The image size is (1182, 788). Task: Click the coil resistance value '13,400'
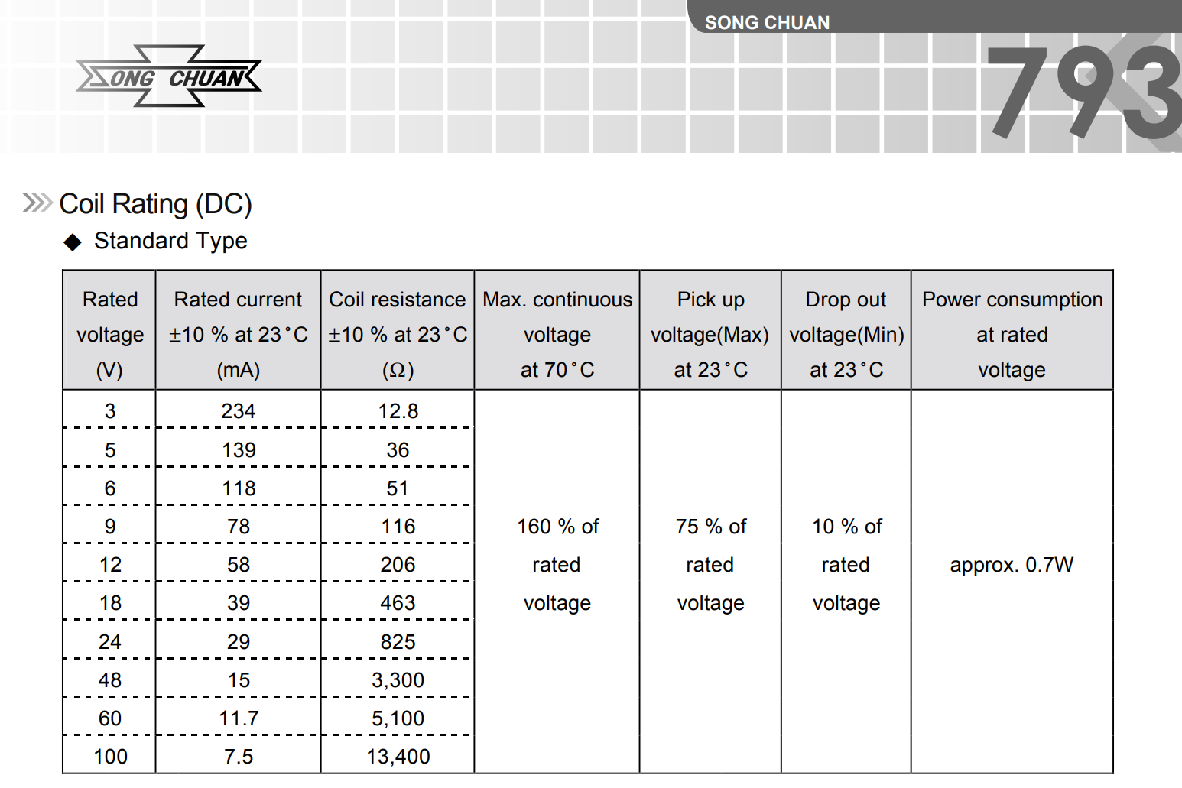tap(398, 757)
